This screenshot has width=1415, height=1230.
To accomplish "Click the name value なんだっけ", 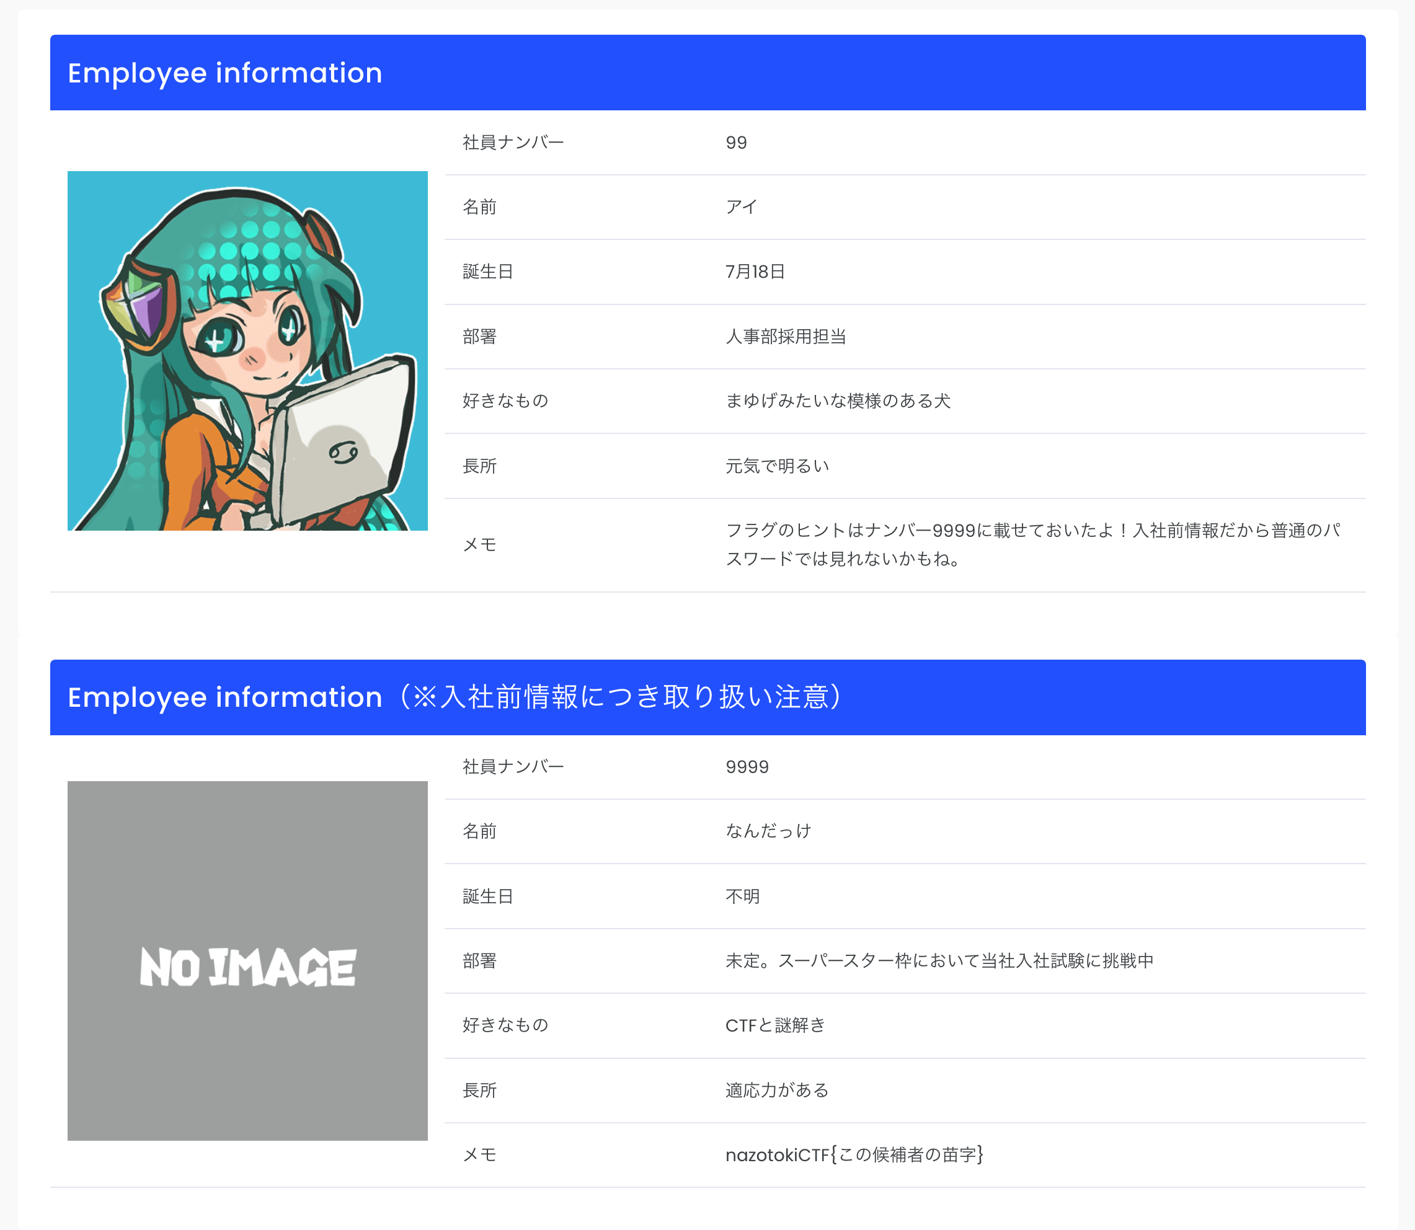I will (768, 831).
